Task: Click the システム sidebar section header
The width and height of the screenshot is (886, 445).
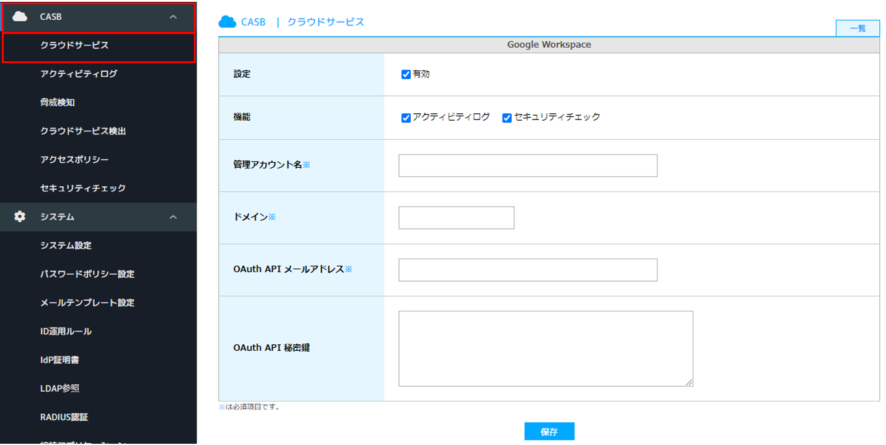Action: (x=99, y=217)
